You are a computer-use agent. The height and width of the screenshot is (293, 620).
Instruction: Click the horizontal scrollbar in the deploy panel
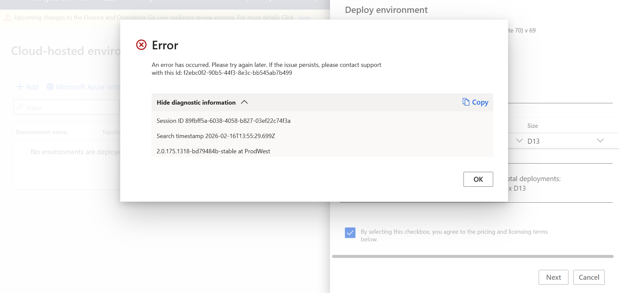[x=473, y=256]
